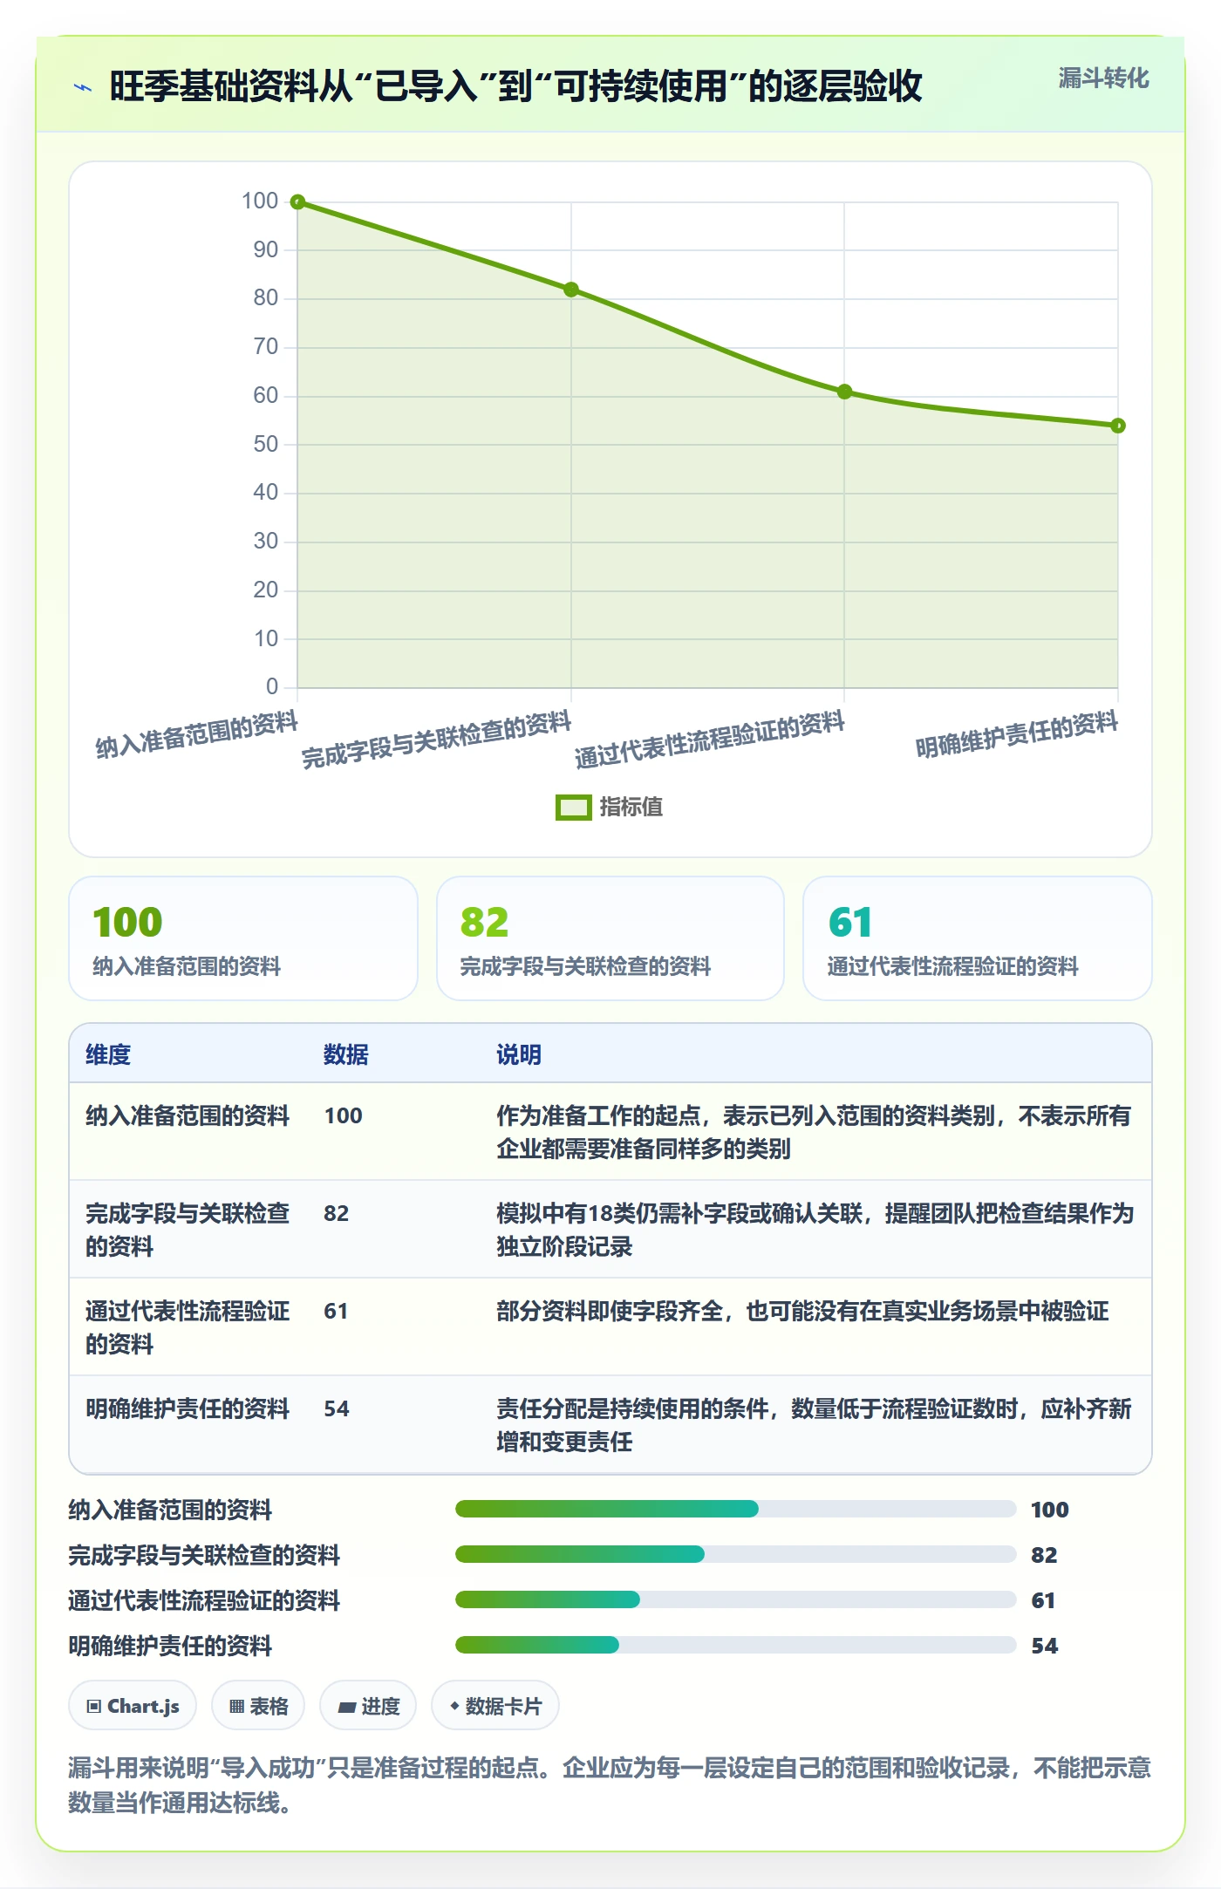Click the Chart.js tag chip
The width and height of the screenshot is (1221, 1889).
133,1705
